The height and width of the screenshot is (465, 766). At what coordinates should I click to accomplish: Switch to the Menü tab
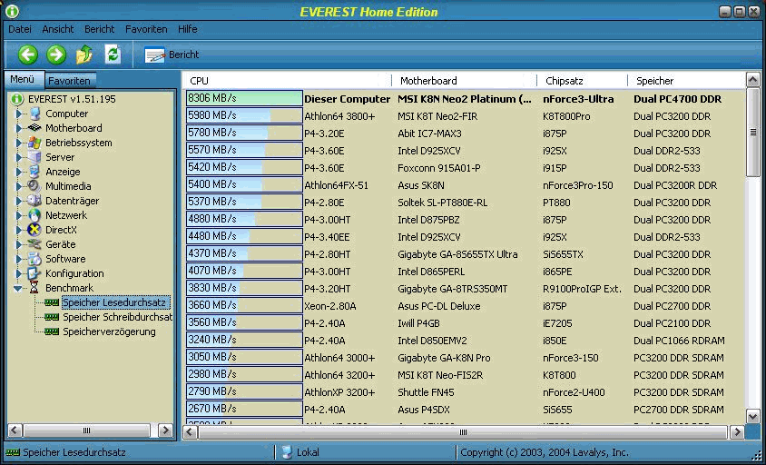[23, 79]
